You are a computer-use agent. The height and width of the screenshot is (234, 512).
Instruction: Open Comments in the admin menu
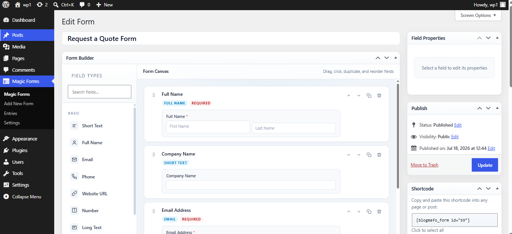tap(27, 70)
